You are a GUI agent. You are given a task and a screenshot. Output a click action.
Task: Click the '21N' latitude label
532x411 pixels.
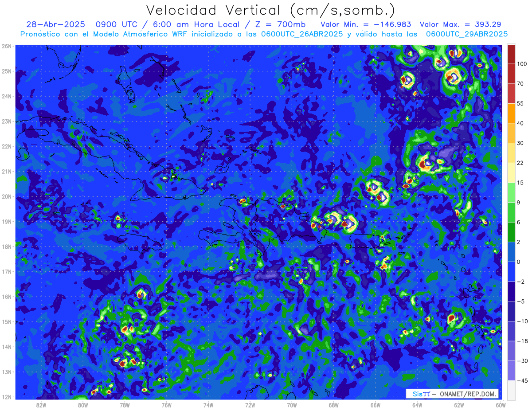pyautogui.click(x=7, y=172)
